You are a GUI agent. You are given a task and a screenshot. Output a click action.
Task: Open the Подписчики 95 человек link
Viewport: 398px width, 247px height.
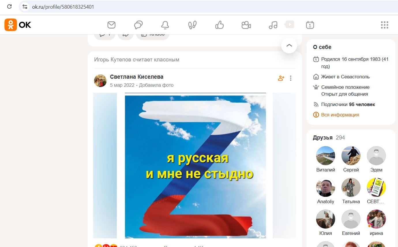[348, 104]
